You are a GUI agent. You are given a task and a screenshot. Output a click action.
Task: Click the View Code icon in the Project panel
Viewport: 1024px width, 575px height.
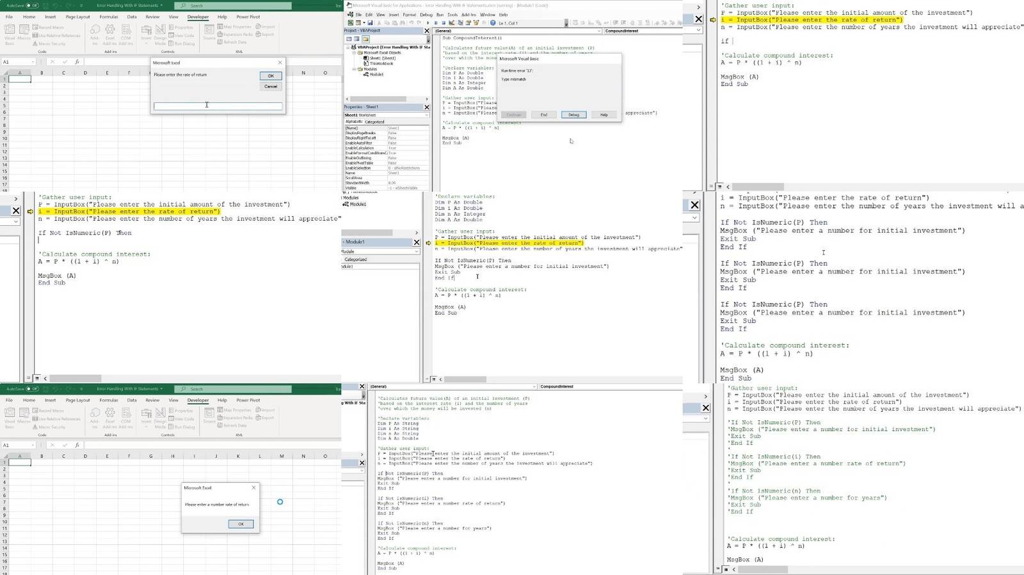[349, 39]
